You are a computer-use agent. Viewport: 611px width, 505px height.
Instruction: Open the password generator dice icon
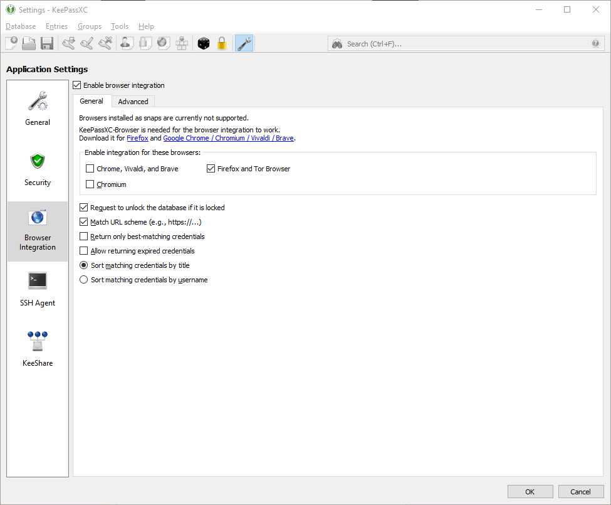tap(204, 43)
